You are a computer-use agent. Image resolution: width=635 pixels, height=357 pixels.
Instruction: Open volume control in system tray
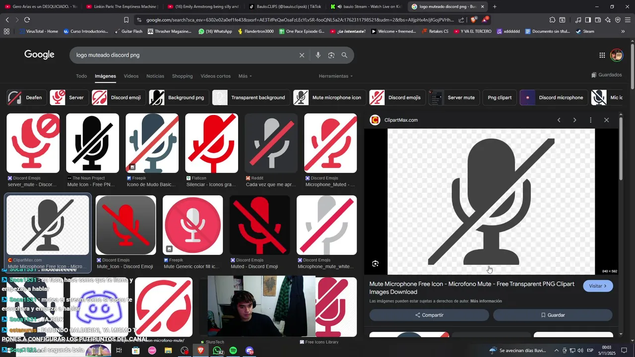(x=580, y=351)
